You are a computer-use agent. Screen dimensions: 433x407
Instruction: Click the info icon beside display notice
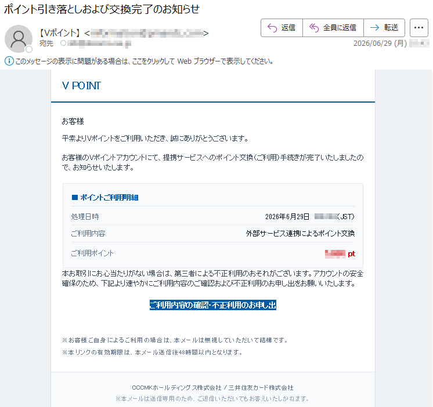[9, 61]
